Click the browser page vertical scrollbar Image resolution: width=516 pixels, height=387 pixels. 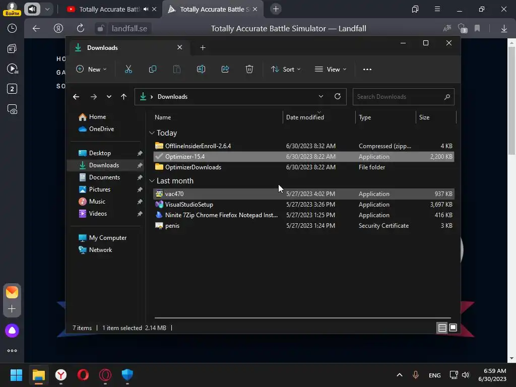tap(511, 100)
